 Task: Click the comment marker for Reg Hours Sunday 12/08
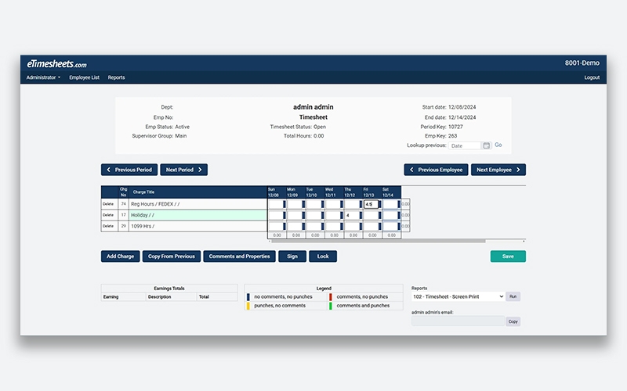285,204
